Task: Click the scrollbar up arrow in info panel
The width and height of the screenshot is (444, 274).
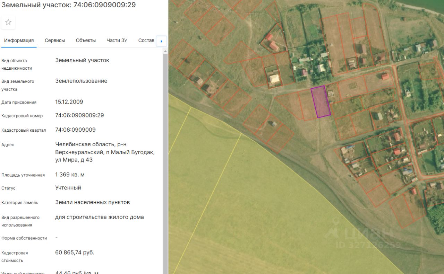Action: [x=165, y=52]
